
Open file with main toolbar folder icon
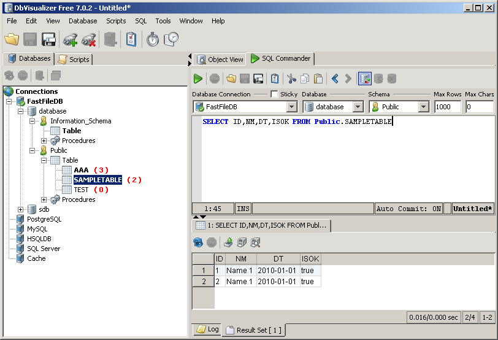point(12,39)
